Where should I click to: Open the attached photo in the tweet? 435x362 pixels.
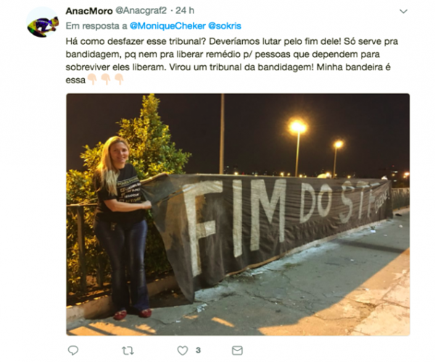pos(238,214)
